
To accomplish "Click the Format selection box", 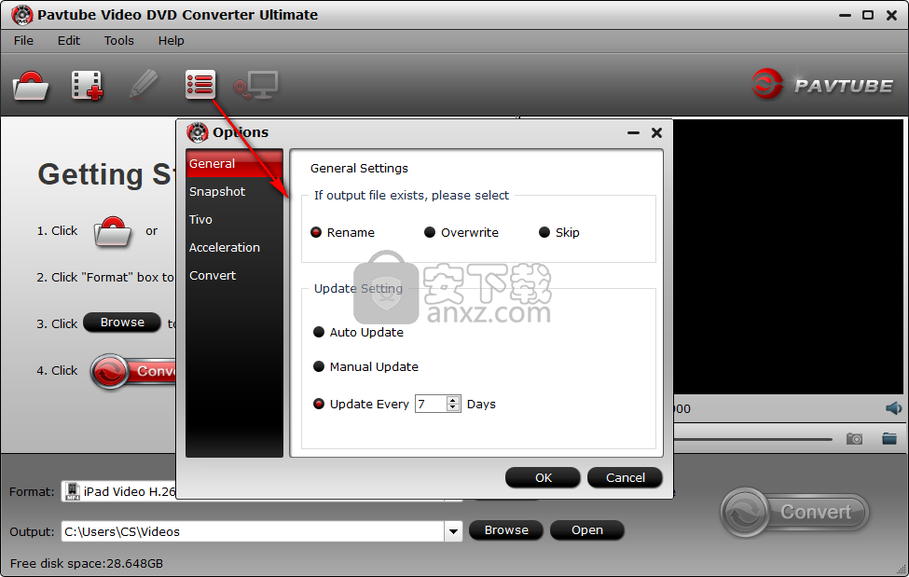I will pyautogui.click(x=118, y=491).
